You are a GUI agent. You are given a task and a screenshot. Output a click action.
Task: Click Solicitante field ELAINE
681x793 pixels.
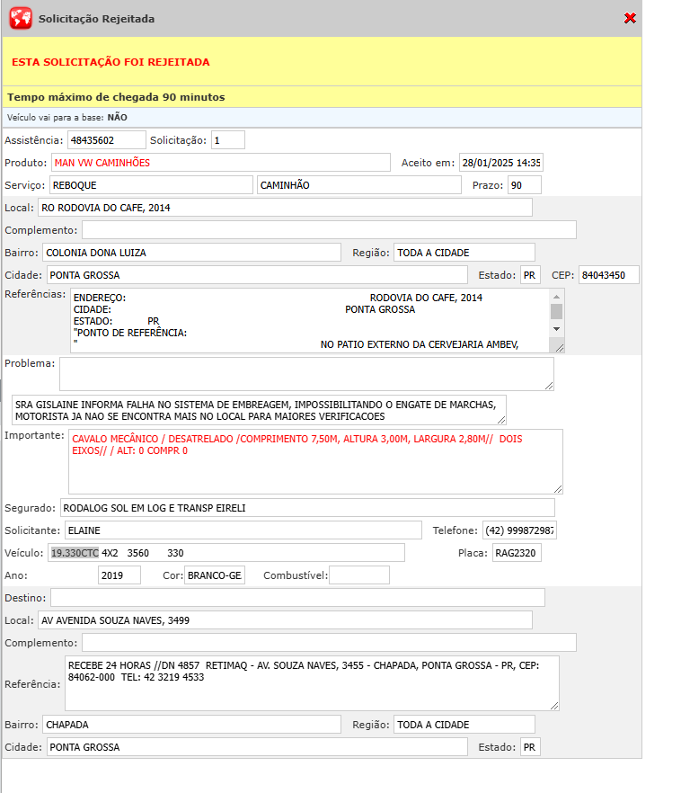(x=243, y=530)
